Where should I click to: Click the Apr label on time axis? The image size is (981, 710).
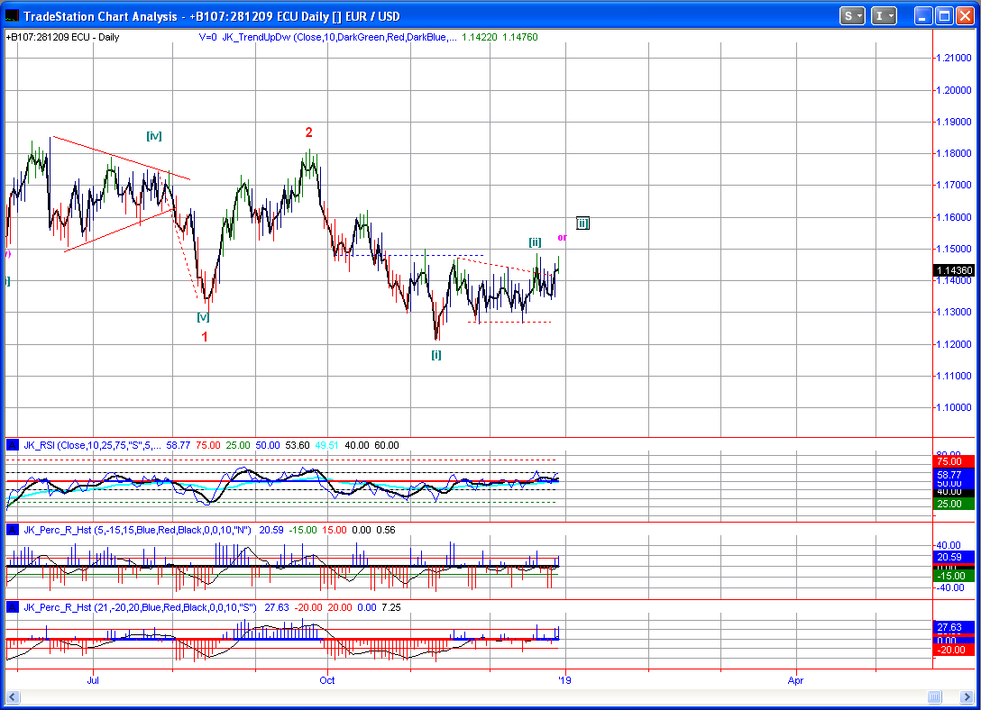click(795, 680)
